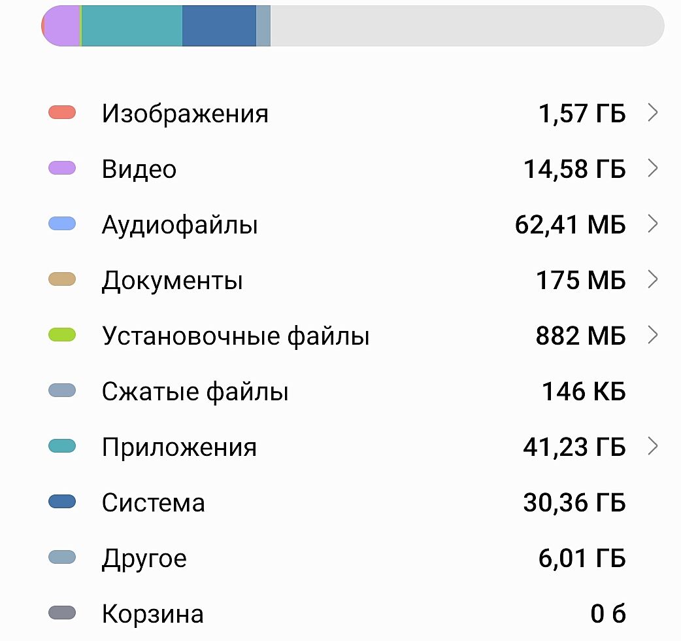This screenshot has width=681, height=641.
Task: Click the purple Видео color pill
Action: [62, 169]
